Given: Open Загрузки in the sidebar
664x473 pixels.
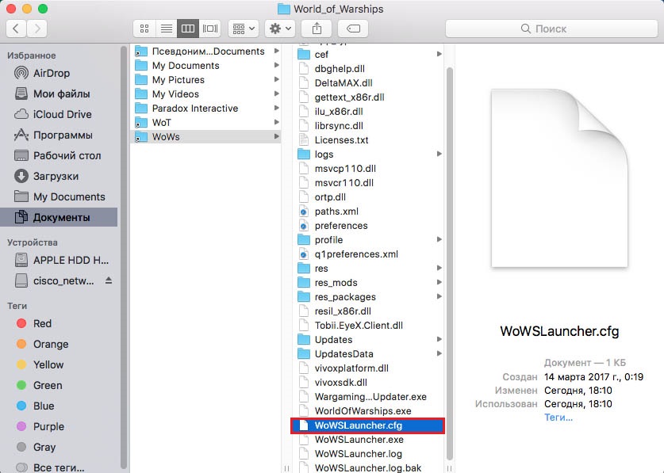Looking at the screenshot, I should pyautogui.click(x=56, y=176).
